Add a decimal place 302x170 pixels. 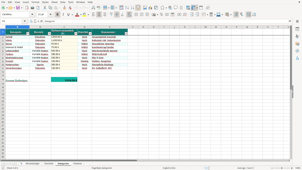click(x=179, y=15)
